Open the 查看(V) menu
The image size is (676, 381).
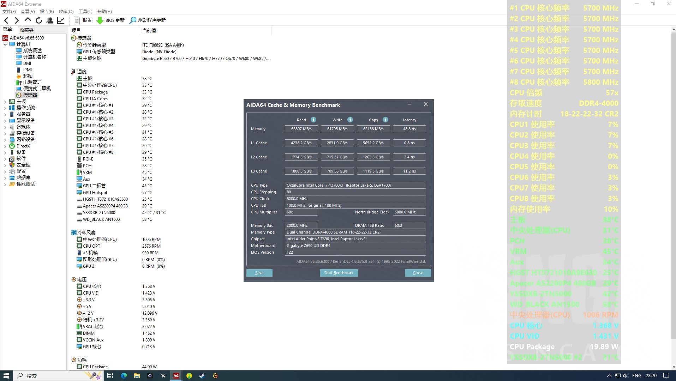pyautogui.click(x=28, y=12)
